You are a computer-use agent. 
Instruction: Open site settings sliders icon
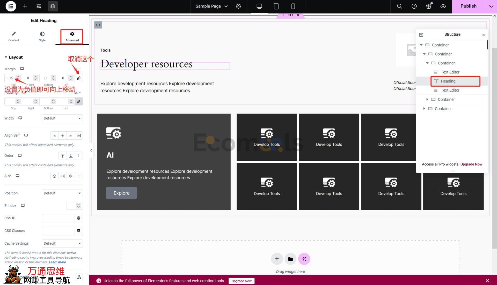click(39, 6)
